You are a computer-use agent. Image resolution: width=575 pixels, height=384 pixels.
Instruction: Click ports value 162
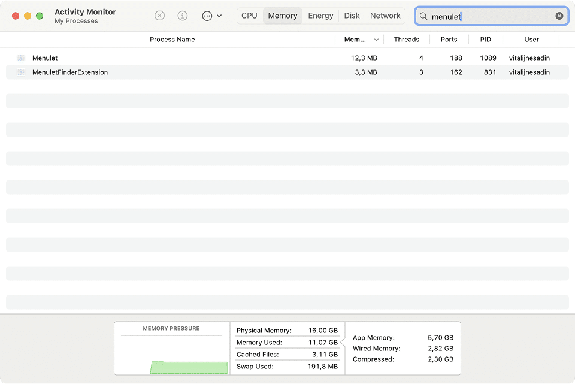[456, 72]
